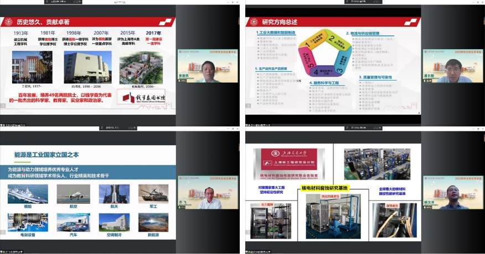Image resolution: width=485 pixels, height=254 pixels.
Task: Click the 军工 tank image tile
Action: (151, 194)
